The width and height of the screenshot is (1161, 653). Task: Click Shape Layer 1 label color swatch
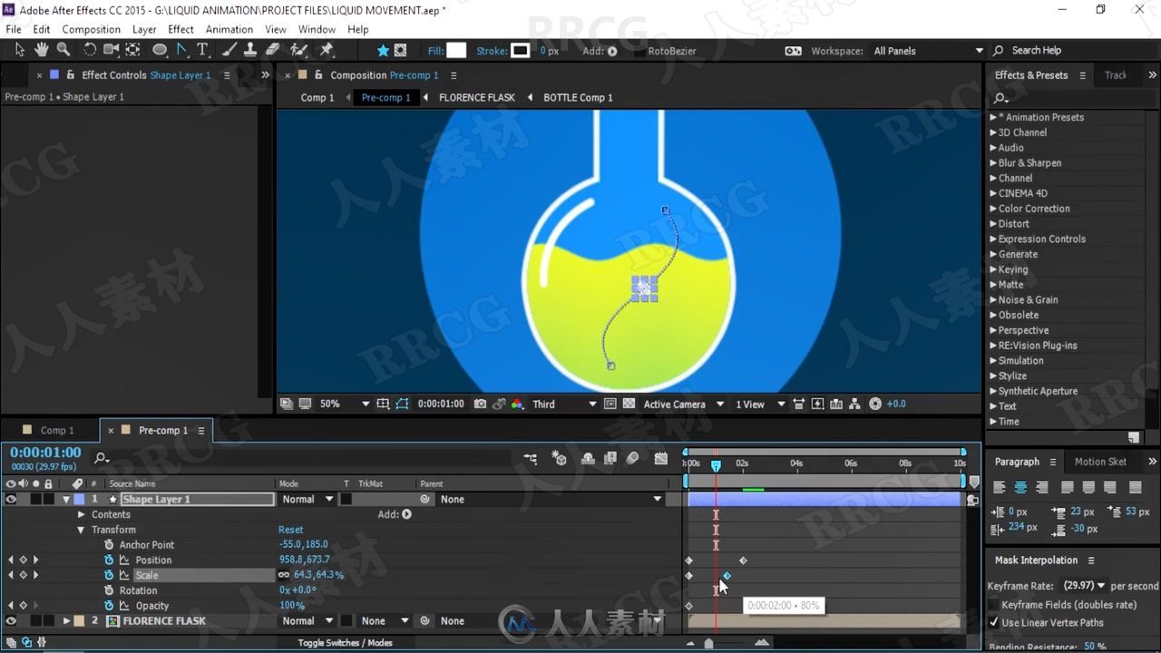pos(79,500)
